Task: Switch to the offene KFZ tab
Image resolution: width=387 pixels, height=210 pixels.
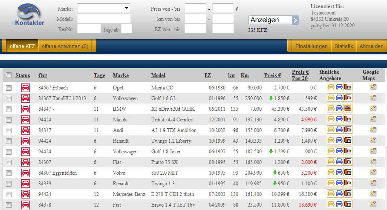Action: (x=22, y=46)
